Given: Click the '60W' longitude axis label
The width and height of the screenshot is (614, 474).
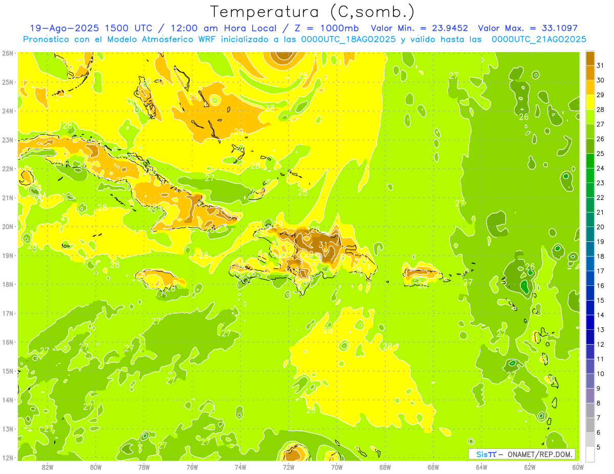Looking at the screenshot, I should [x=577, y=467].
